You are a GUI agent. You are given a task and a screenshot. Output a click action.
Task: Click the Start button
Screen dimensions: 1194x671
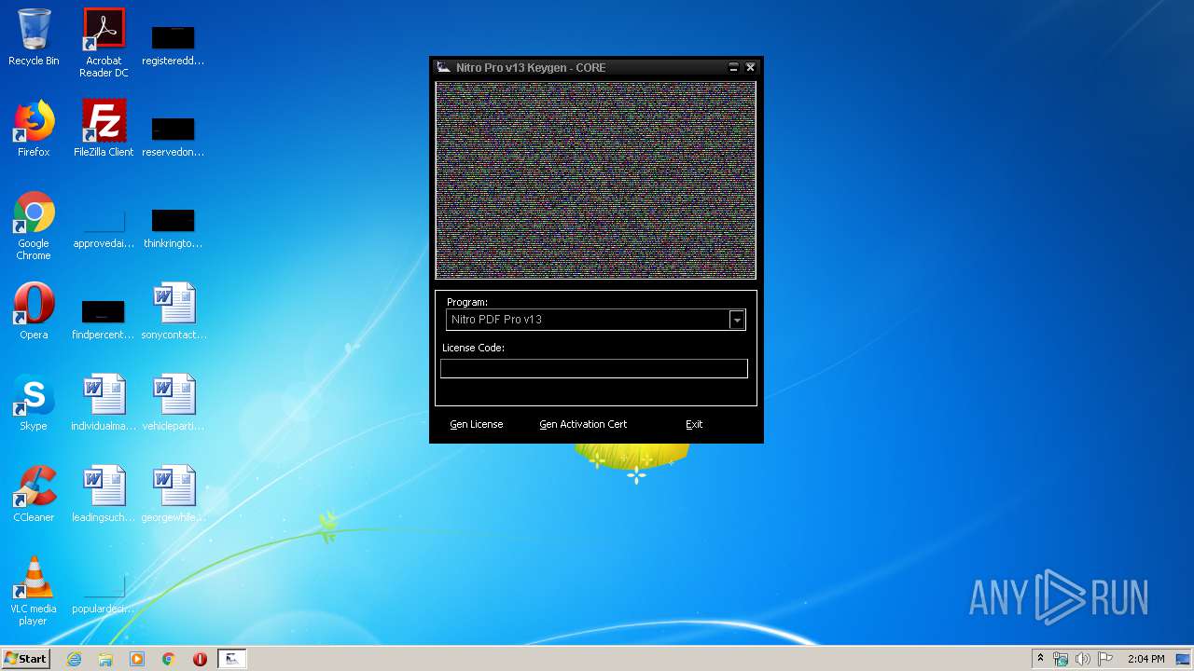25,659
